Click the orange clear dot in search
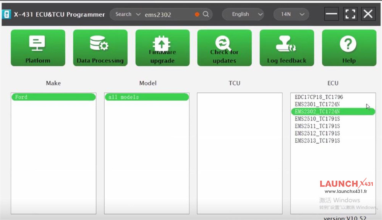Viewport: 382px width, 220px height. click(x=197, y=14)
